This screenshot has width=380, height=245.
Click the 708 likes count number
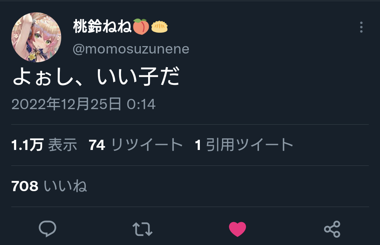click(x=25, y=186)
